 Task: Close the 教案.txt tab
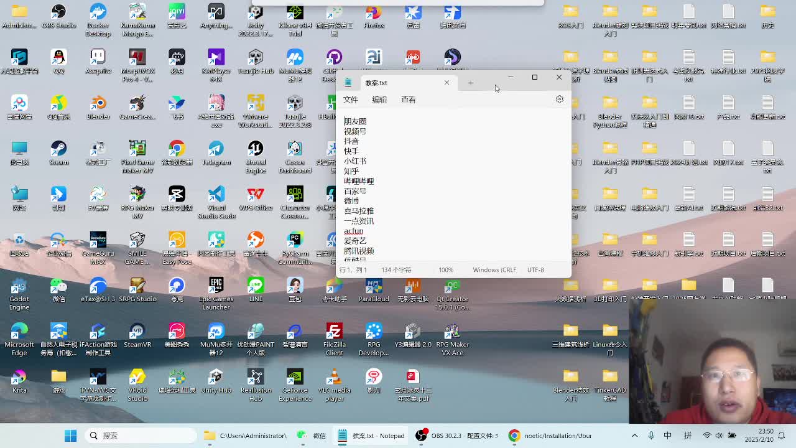coord(447,83)
